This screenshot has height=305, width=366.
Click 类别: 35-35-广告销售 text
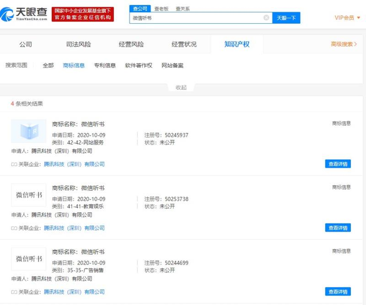coord(78,270)
